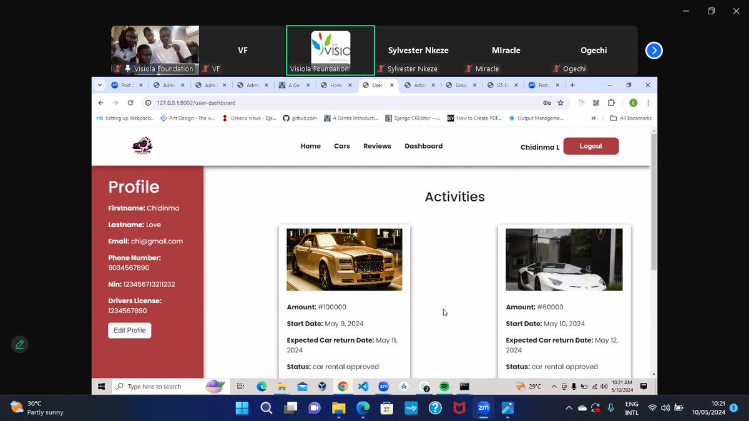
Task: Reload the page with the refresh icon
Action: pyautogui.click(x=130, y=103)
